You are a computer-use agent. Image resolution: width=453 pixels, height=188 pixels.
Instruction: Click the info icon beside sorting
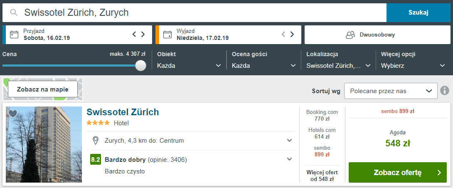tap(445, 91)
